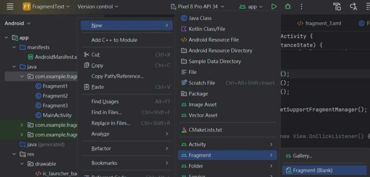Collapse the manifests folder in the tree
This screenshot has width=370, height=177.
click(x=14, y=47)
